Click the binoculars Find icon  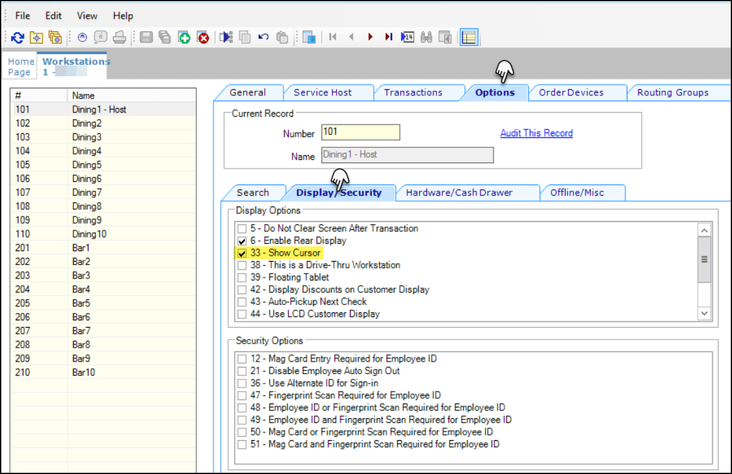(x=426, y=38)
